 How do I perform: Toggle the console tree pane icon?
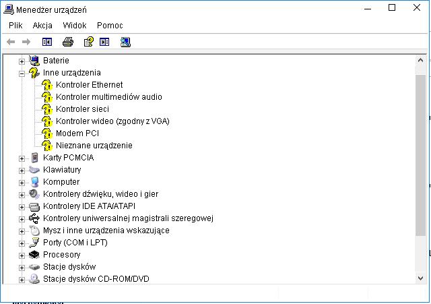(x=47, y=42)
